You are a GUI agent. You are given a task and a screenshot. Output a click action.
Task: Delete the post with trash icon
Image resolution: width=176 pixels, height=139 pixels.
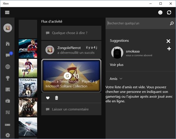point(57,98)
